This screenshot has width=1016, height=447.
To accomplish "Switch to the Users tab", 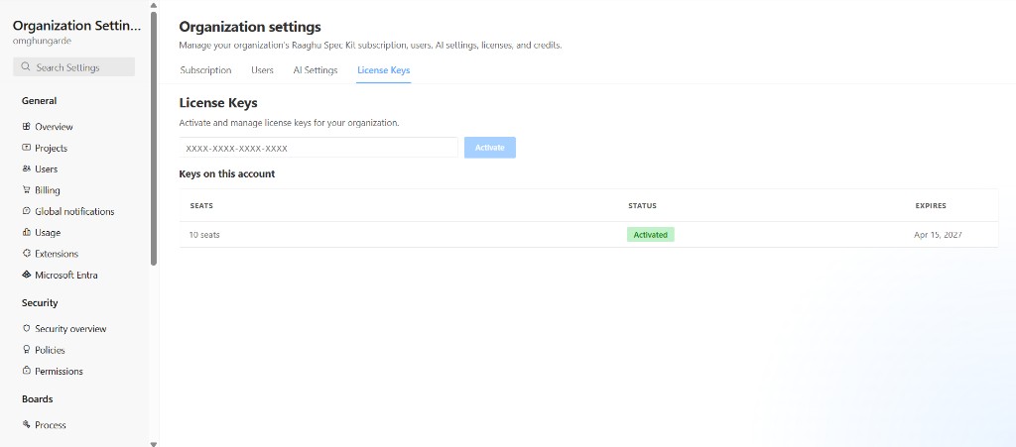I will tap(262, 70).
